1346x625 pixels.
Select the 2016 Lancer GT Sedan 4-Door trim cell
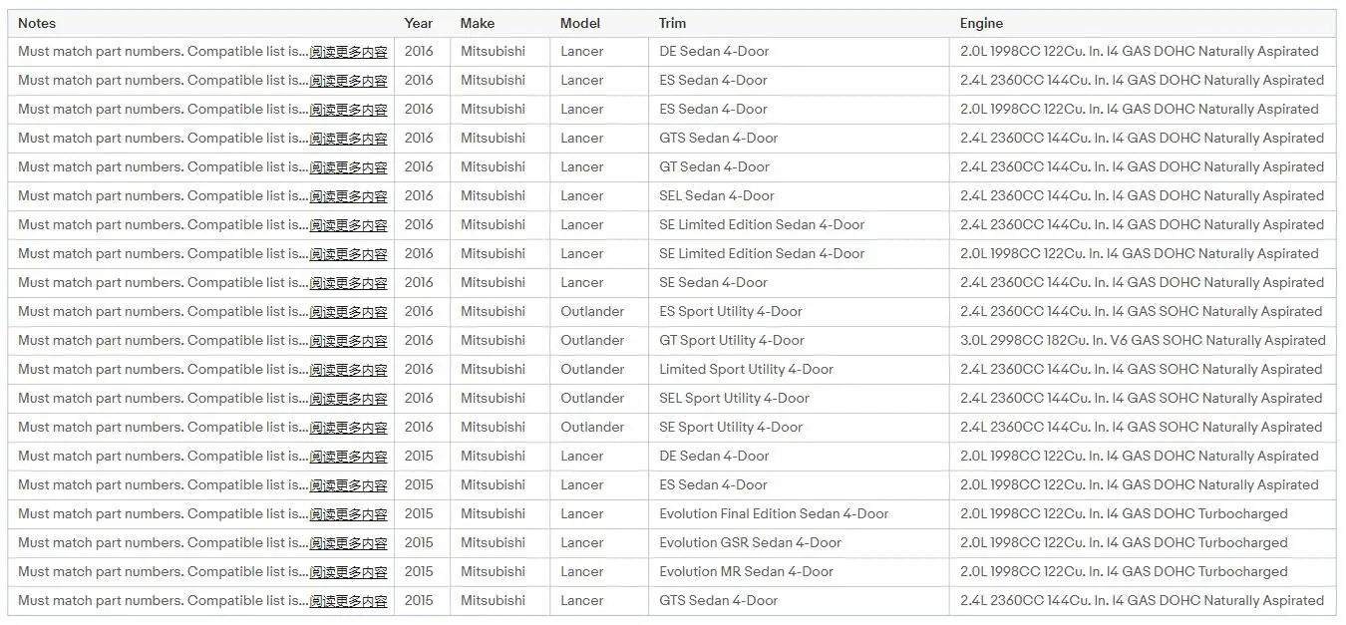[800, 166]
